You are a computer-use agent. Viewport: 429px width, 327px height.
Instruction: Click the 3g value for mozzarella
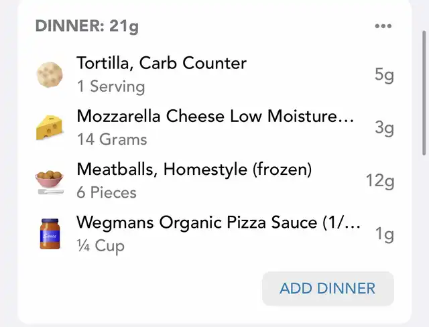[384, 128]
